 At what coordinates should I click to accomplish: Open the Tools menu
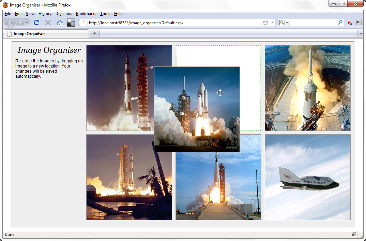[x=105, y=14]
